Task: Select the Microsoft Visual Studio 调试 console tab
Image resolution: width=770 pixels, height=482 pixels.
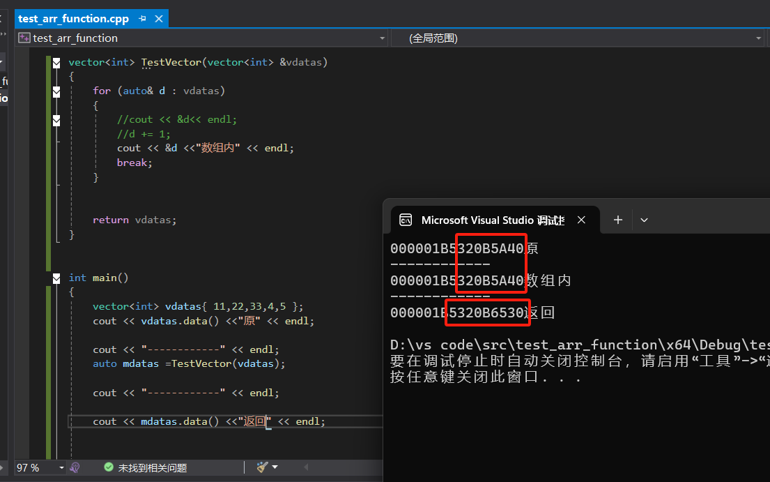Action: [495, 220]
